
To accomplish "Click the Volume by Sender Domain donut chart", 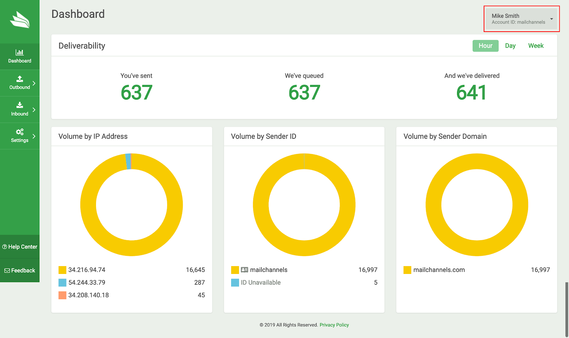I will (x=477, y=248).
